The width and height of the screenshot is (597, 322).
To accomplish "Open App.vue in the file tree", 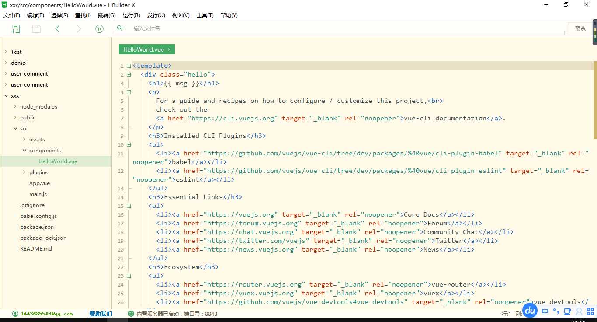I will click(x=39, y=183).
